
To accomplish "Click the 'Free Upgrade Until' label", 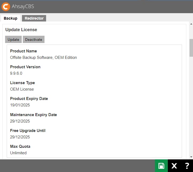I will 28,131.
